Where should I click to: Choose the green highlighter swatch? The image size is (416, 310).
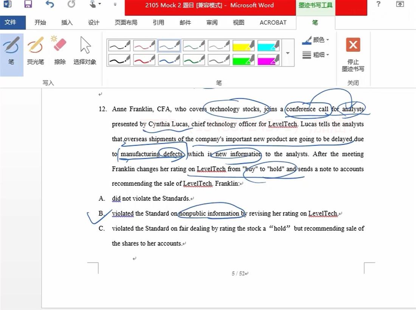244,60
